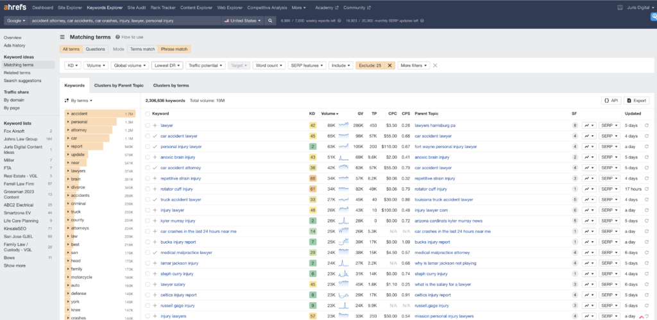This screenshot has width=657, height=320.
Task: Add anoxic brain injury to list
Action: coord(155,157)
